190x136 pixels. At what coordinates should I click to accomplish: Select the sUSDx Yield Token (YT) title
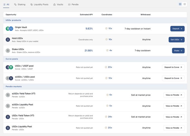pyautogui.click(x=23, y=93)
